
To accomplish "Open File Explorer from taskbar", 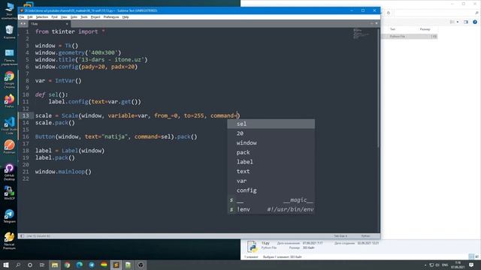I will pos(55,265).
